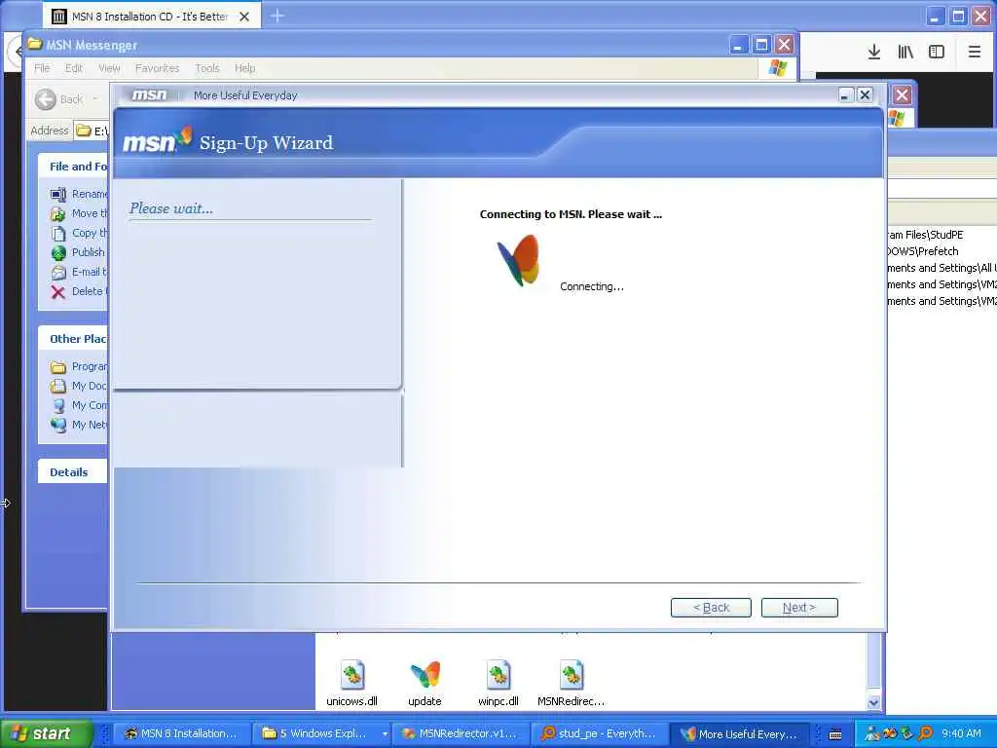This screenshot has width=997, height=748.
Task: Switch to MSN 8 Installation taskbar item
Action: click(x=181, y=733)
